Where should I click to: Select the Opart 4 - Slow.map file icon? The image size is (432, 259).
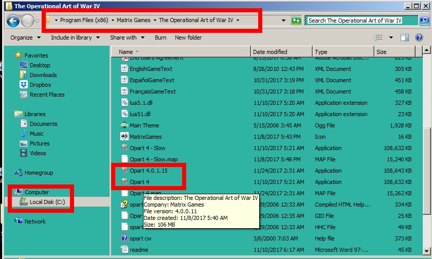pos(124,159)
